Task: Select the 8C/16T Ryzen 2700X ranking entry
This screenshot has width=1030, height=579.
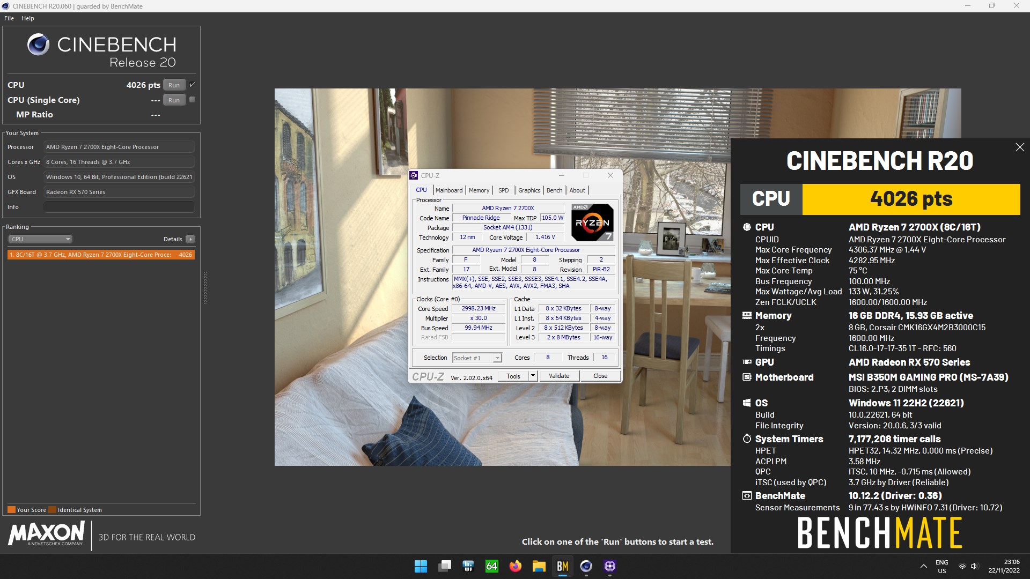Action: point(101,255)
